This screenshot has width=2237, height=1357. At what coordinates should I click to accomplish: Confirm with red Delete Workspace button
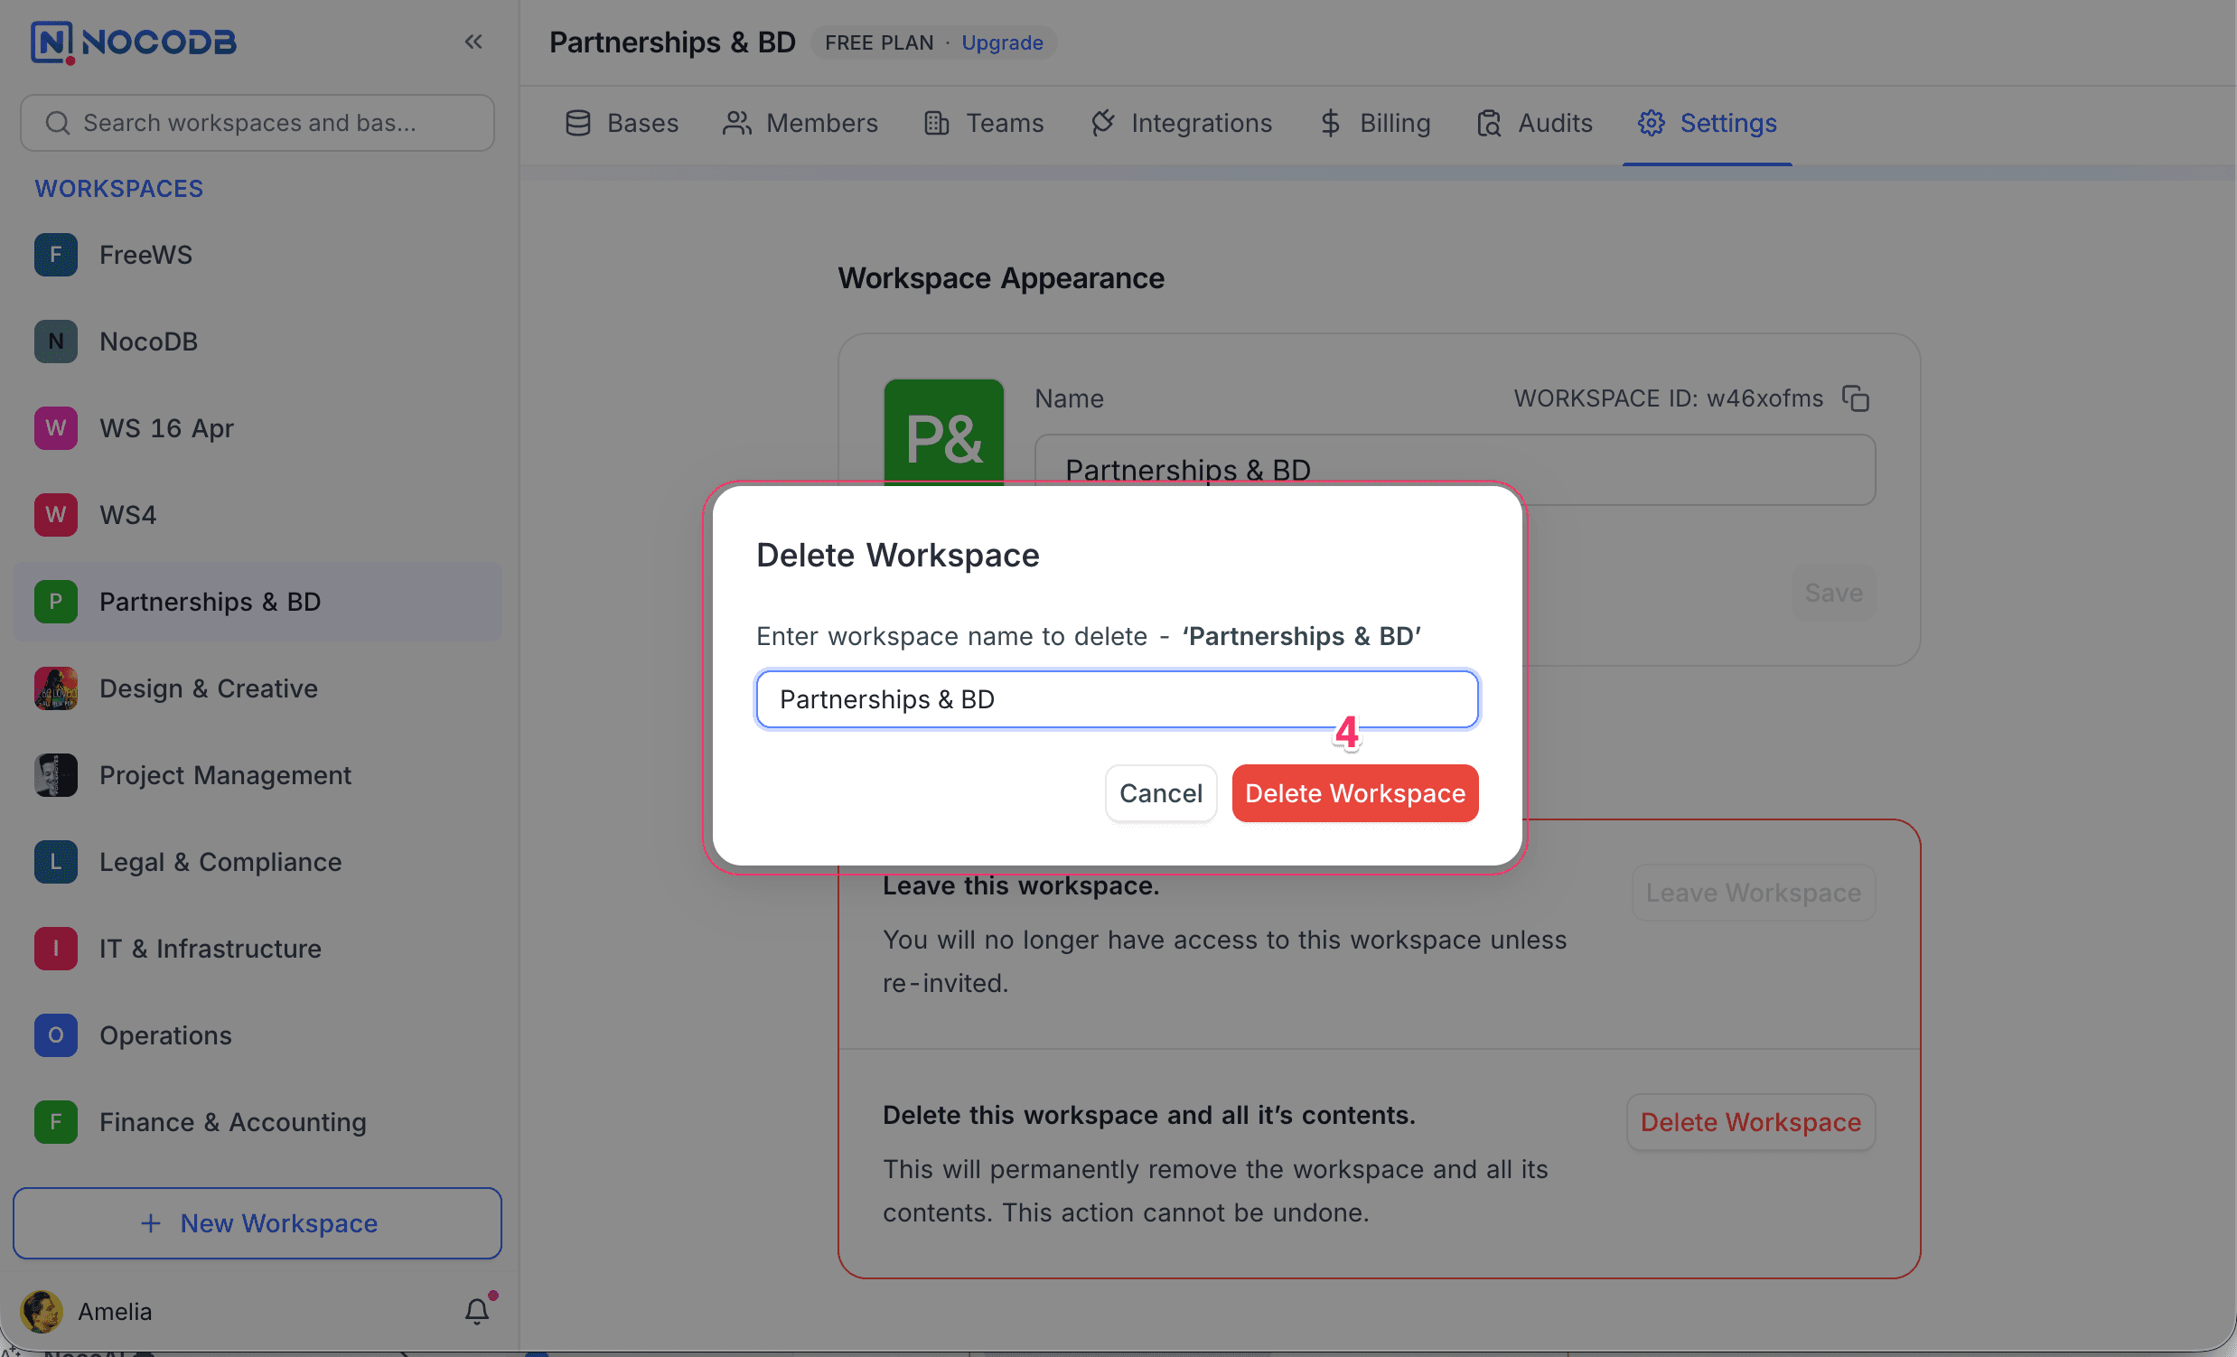coord(1354,793)
